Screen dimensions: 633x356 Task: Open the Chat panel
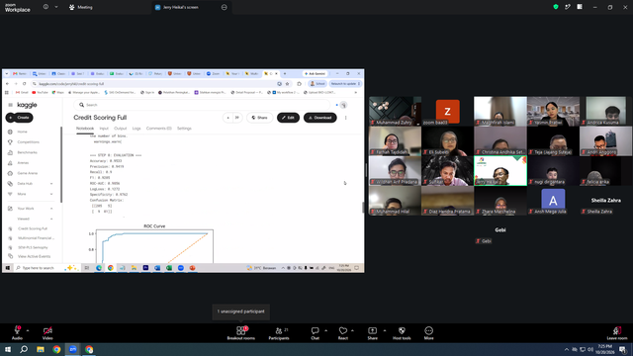(x=315, y=332)
